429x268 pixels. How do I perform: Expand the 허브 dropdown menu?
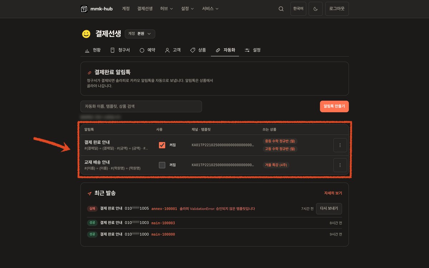[167, 9]
